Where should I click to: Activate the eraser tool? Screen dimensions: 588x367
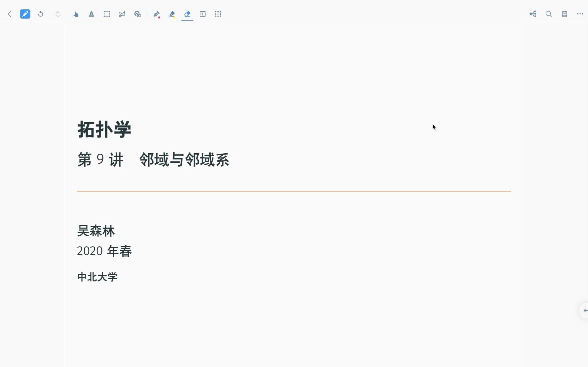coord(187,14)
